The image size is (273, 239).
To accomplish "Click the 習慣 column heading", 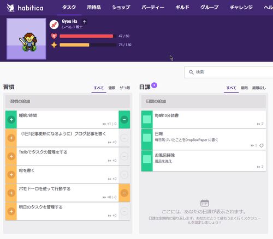I will click(9, 87).
